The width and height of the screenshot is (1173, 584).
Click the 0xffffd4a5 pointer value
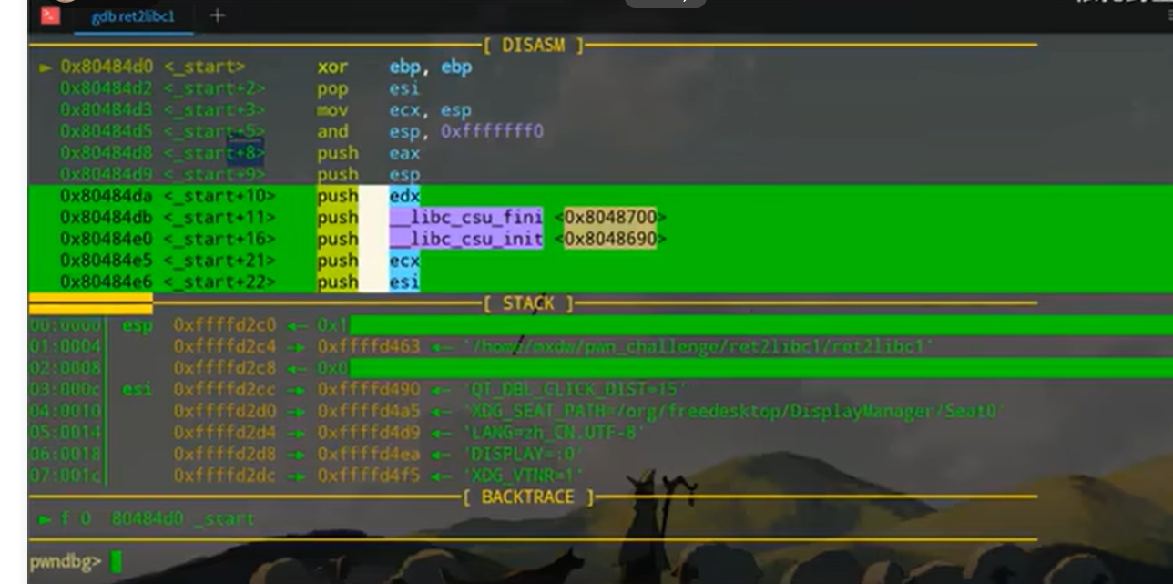[x=369, y=412]
